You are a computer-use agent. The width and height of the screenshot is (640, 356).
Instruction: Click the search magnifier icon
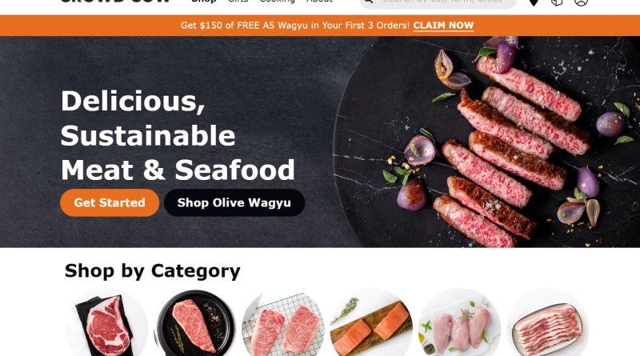368,2
